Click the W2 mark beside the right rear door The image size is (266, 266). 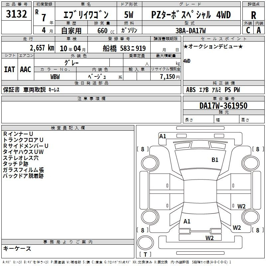coord(241,206)
